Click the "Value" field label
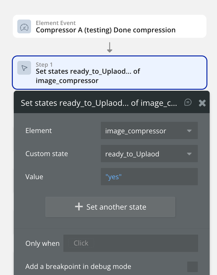217x275 pixels. pyautogui.click(x=34, y=177)
